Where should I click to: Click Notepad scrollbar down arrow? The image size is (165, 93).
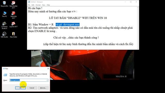tap(138, 49)
